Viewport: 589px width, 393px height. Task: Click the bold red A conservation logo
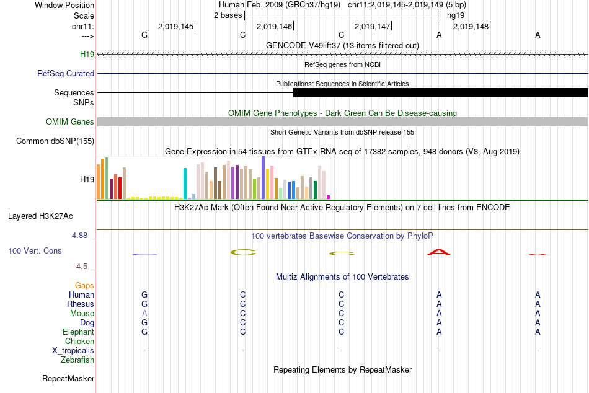(x=439, y=252)
